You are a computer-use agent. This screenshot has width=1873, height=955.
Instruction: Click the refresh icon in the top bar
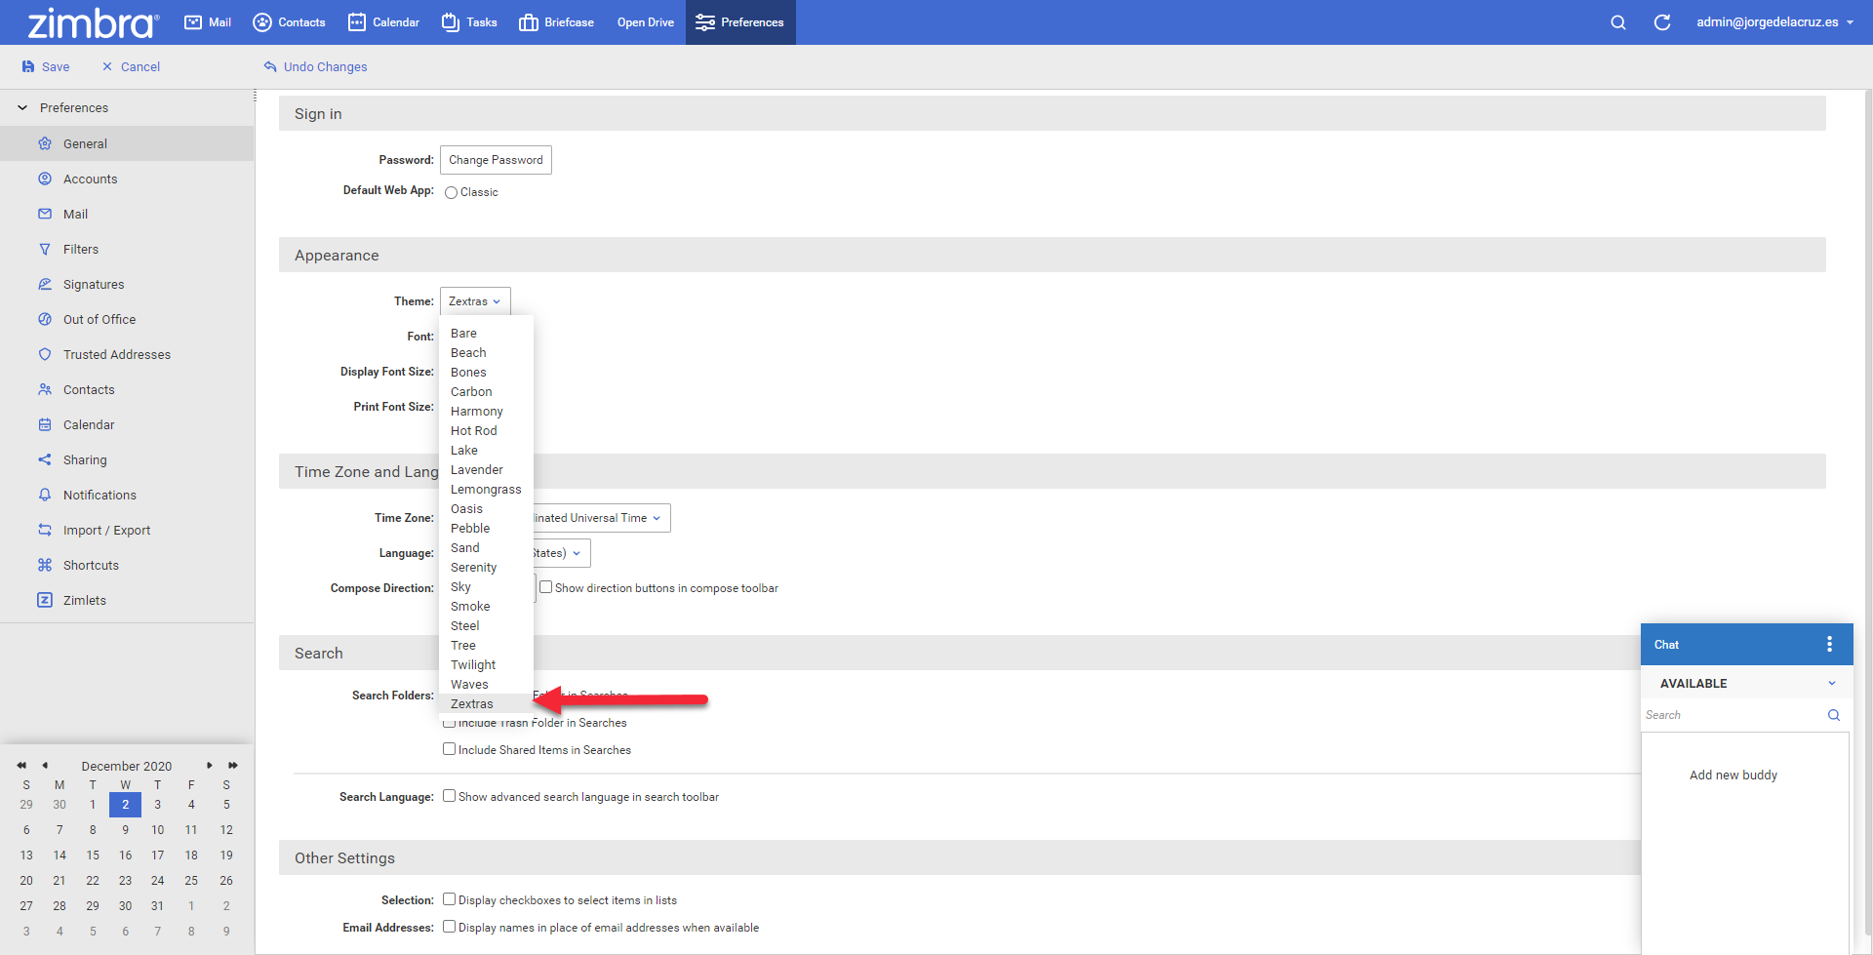point(1662,22)
